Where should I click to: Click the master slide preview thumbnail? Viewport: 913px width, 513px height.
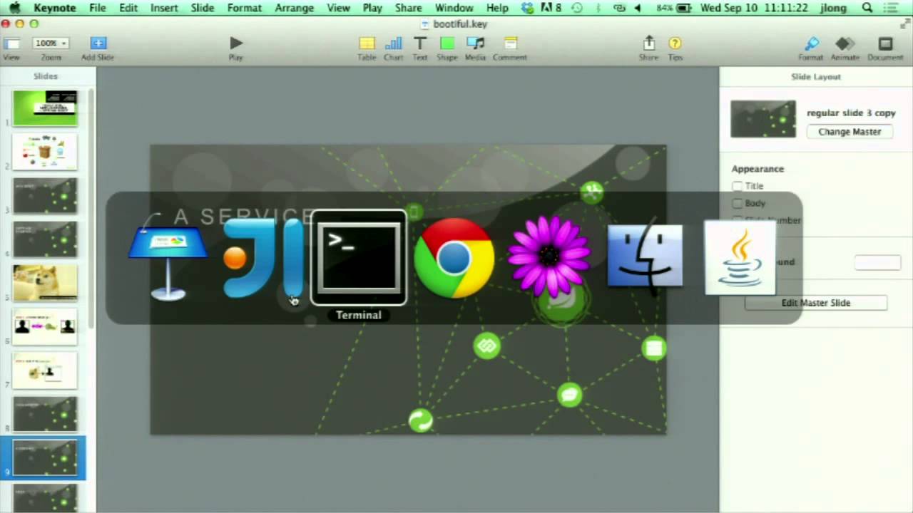[x=763, y=119]
